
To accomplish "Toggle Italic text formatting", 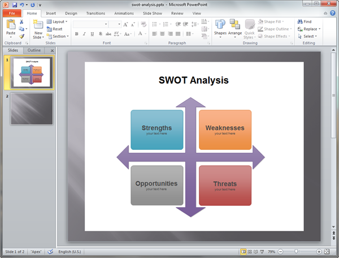I will coord(84,34).
